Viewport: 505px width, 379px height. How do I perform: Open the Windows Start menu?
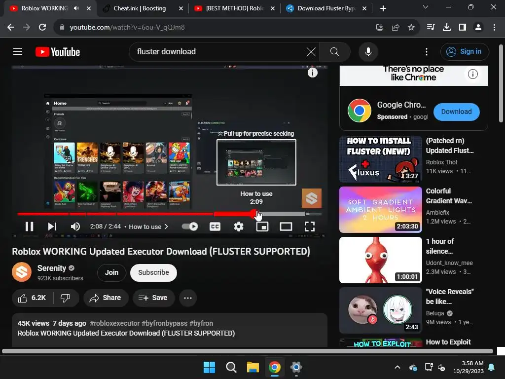click(x=209, y=367)
